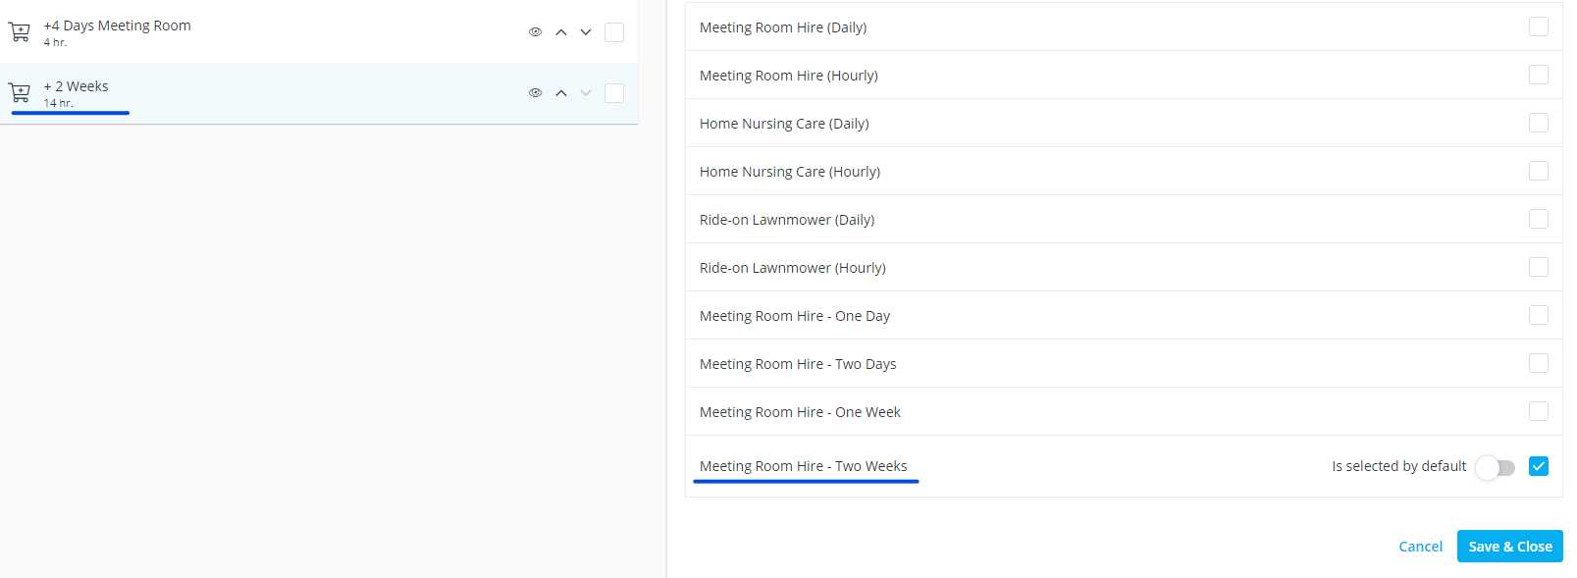Select Home Nursing Care (Hourly) checkbox
The image size is (1577, 578).
(x=1539, y=171)
